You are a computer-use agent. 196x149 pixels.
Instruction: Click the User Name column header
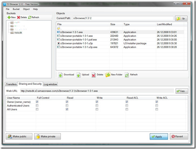click(x=21, y=98)
